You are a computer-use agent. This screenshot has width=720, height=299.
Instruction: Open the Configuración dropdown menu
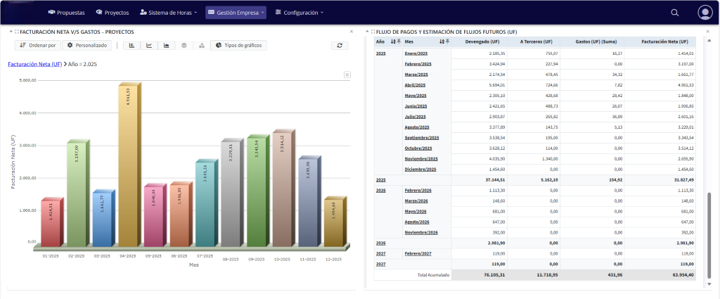point(299,13)
